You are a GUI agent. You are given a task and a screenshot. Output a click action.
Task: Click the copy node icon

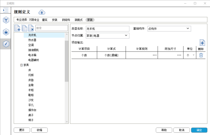pos(24,28)
